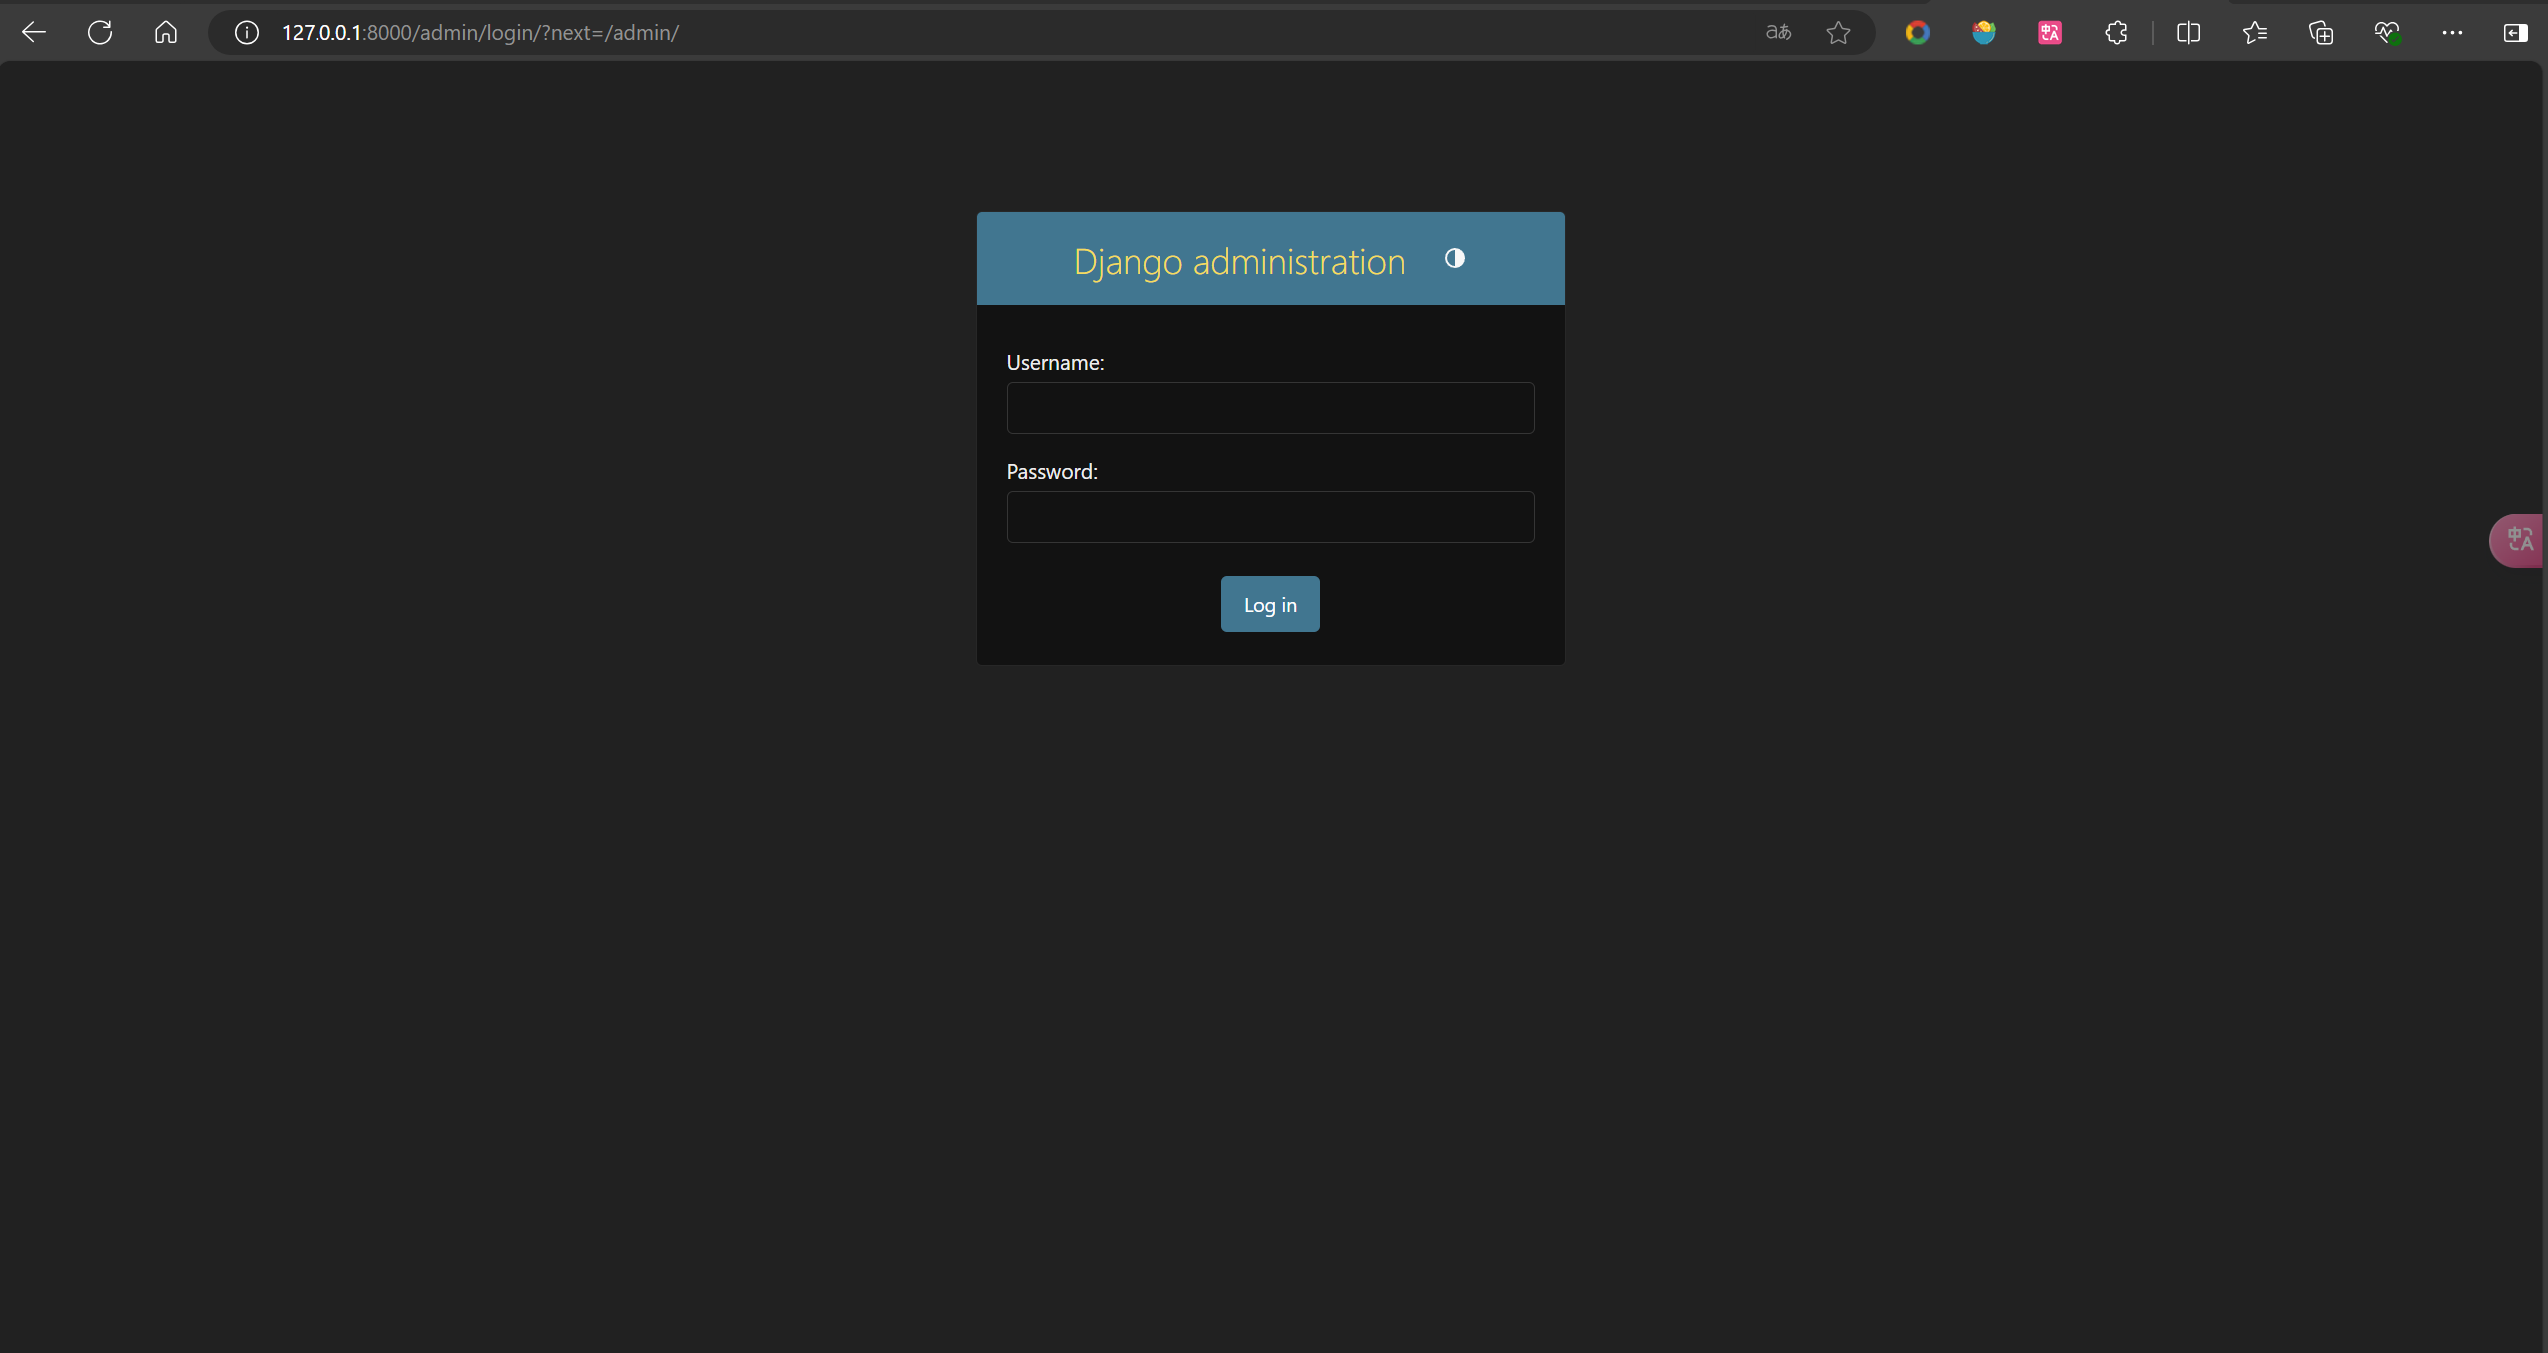The width and height of the screenshot is (2548, 1353).
Task: Open the Favorites list panel
Action: (x=2254, y=33)
